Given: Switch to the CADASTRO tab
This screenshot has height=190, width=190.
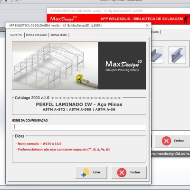Looking at the screenshot, I should (x=16, y=35).
